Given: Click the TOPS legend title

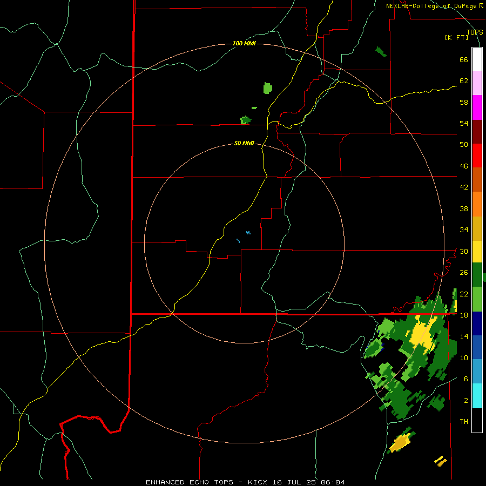Looking at the screenshot, I should tap(475, 32).
